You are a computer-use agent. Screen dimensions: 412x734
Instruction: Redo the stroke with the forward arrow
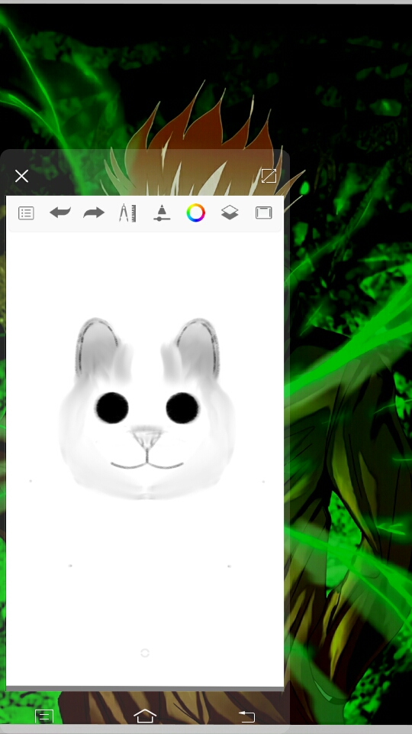(x=94, y=213)
